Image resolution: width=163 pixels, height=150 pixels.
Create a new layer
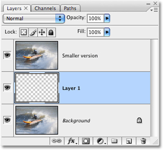[x=129, y=141]
